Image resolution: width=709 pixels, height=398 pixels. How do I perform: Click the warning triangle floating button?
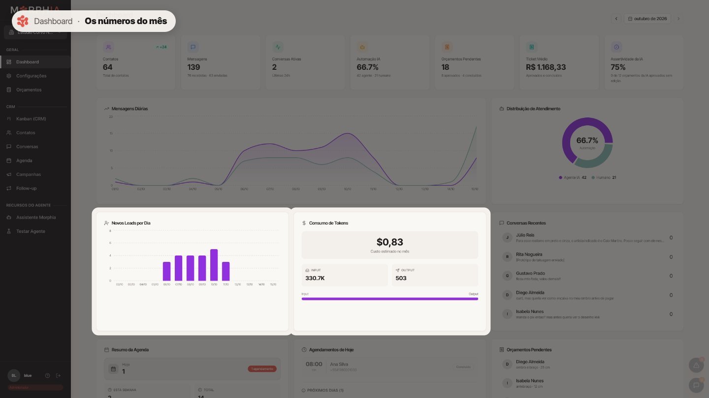click(696, 366)
